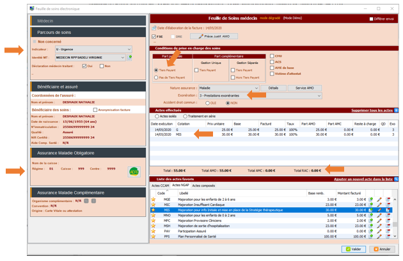Click the green ADRi icon
This screenshot has width=403, height=261.
pyautogui.click(x=134, y=172)
